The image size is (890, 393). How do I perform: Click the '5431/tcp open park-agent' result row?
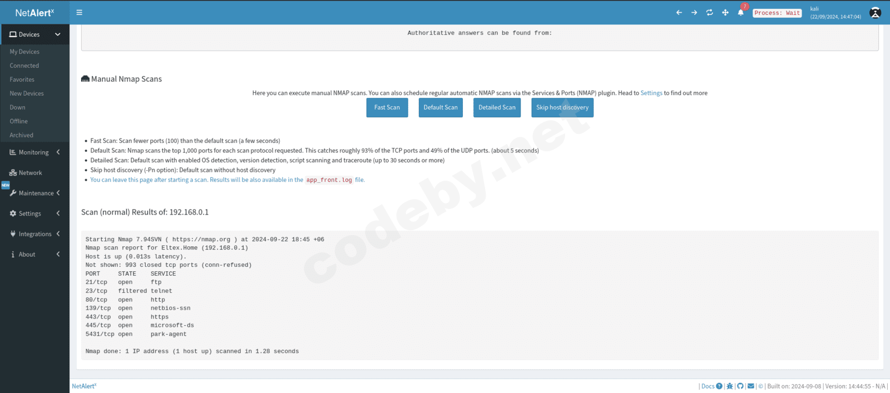tap(136, 335)
